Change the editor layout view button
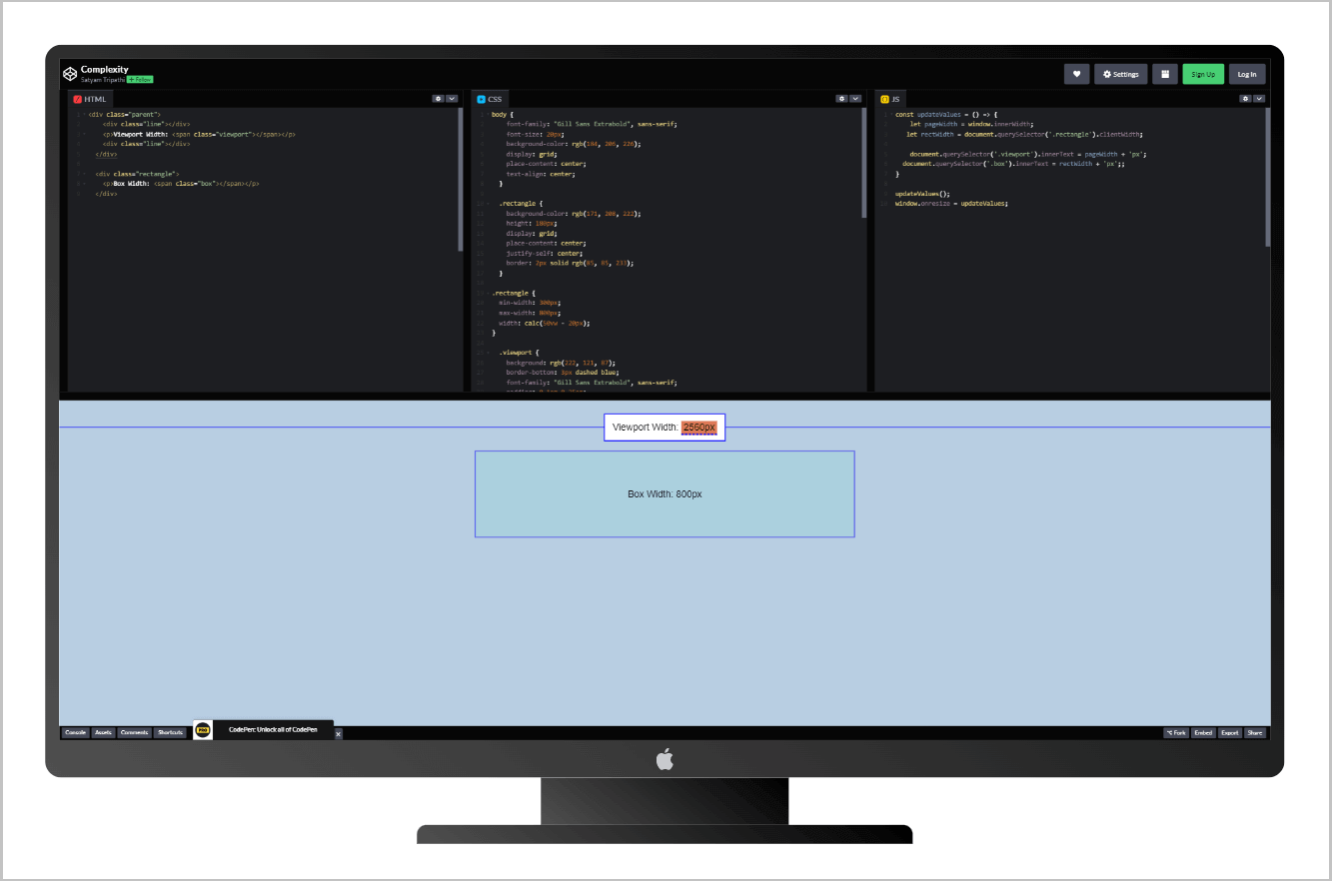The height and width of the screenshot is (881, 1332). click(x=1164, y=74)
